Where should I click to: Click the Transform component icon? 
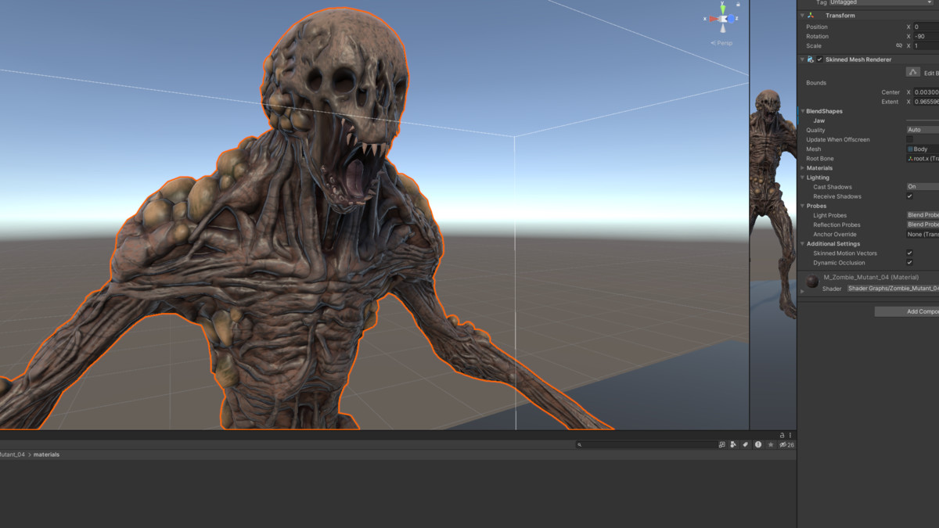(x=811, y=16)
